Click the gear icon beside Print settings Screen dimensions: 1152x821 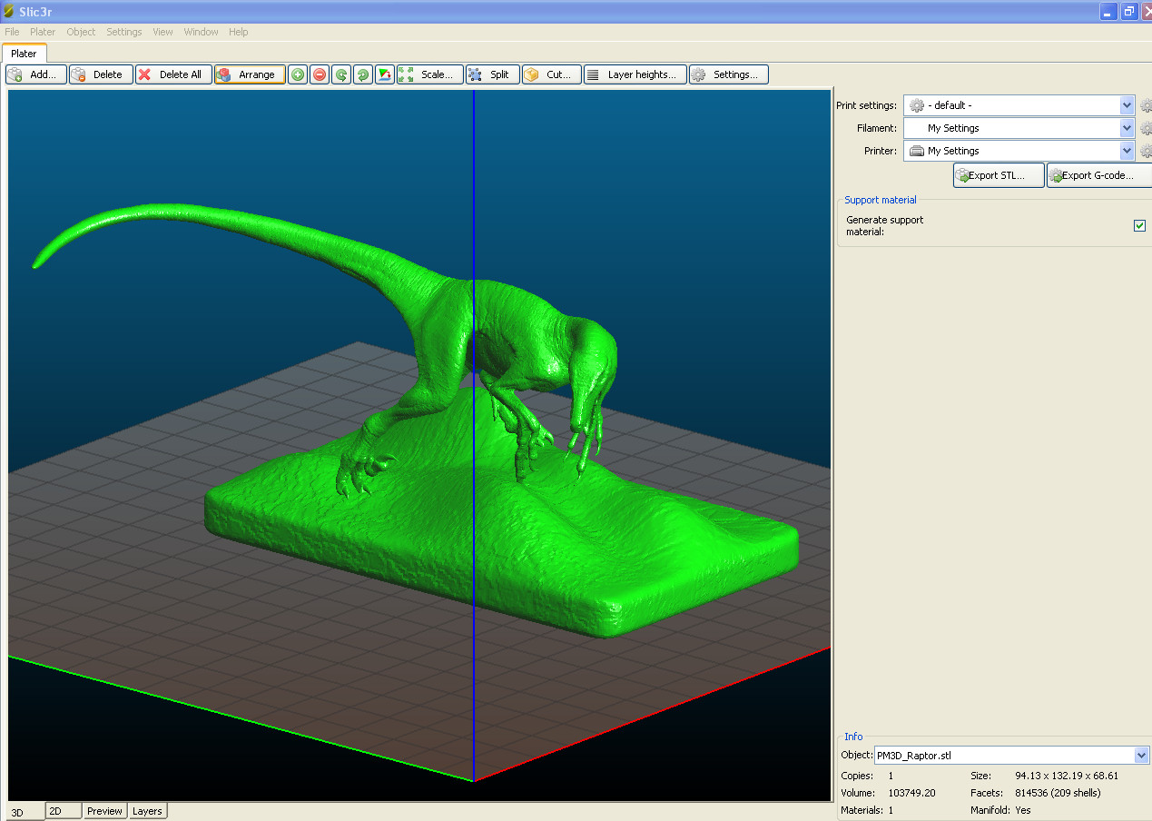click(1147, 105)
